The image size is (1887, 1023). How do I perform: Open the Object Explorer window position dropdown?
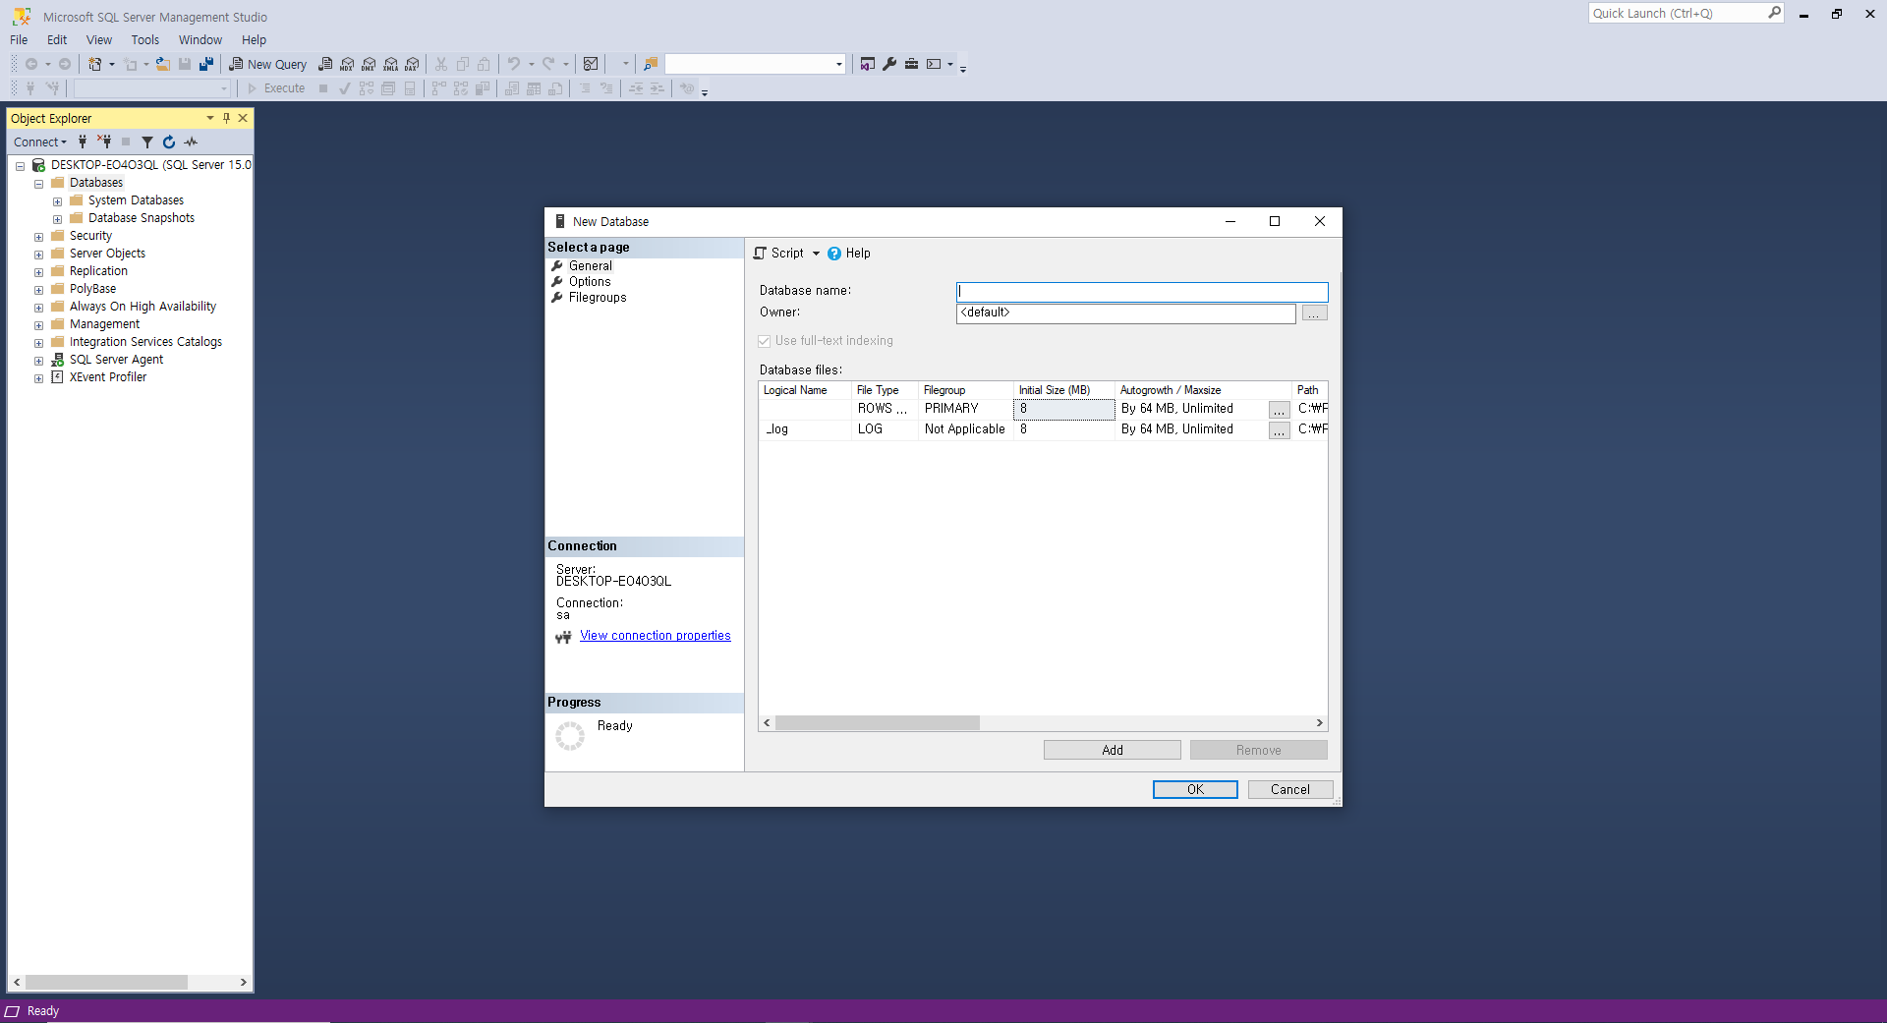(209, 118)
